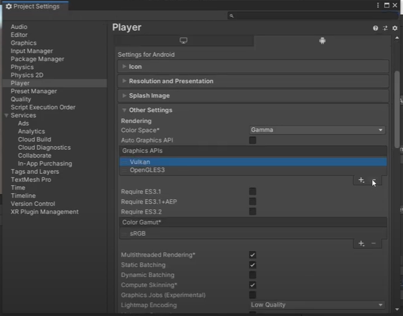This screenshot has width=403, height=316.
Task: Click the Project Settings search field
Action: [313, 16]
